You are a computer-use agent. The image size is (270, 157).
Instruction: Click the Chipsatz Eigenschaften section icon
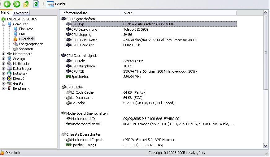[63, 134]
